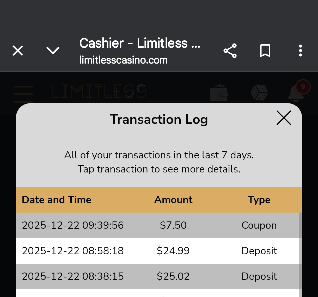Tap the Limitless Casino logo
Screen dimensions: 318x297
tap(99, 92)
